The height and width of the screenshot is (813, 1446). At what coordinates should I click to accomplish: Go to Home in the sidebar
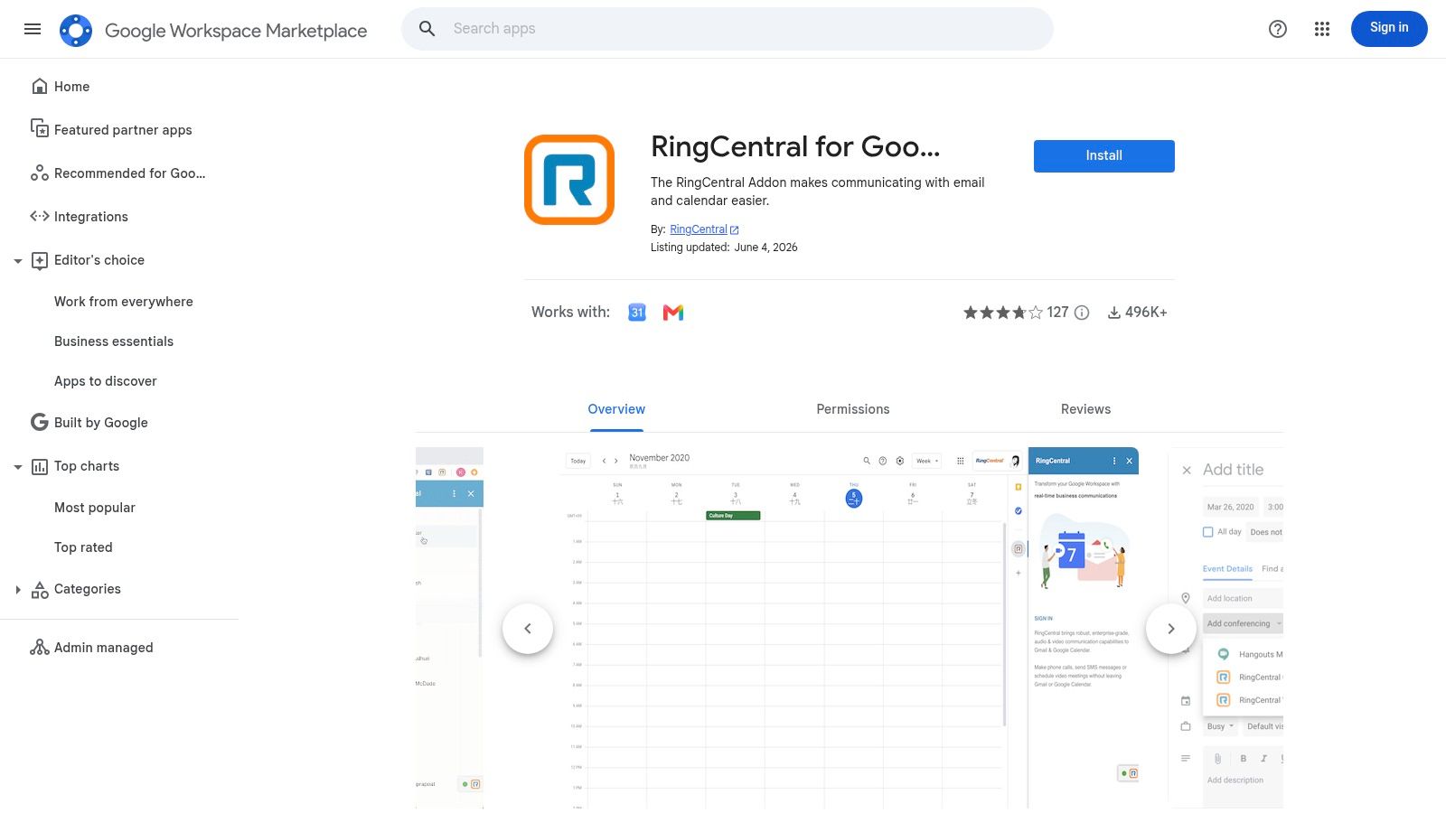click(71, 87)
